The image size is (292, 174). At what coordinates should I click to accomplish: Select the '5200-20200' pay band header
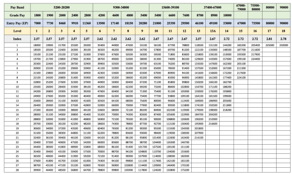click(x=62, y=7)
